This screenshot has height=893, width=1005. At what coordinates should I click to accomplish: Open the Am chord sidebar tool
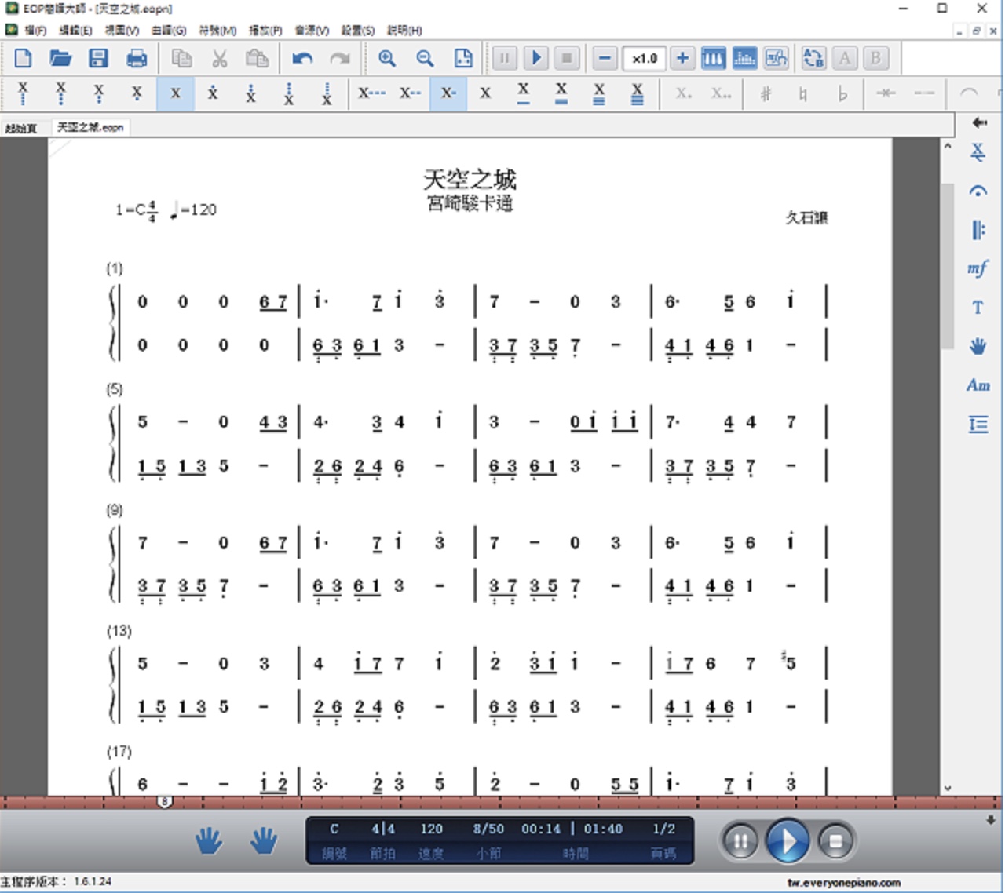978,385
